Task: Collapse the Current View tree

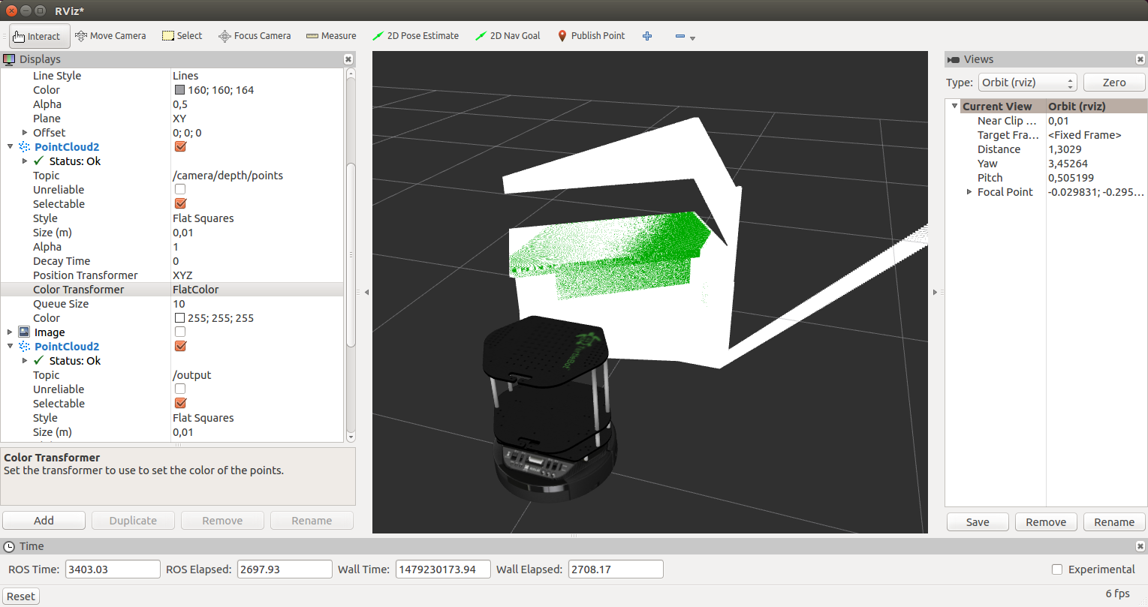Action: coord(954,107)
